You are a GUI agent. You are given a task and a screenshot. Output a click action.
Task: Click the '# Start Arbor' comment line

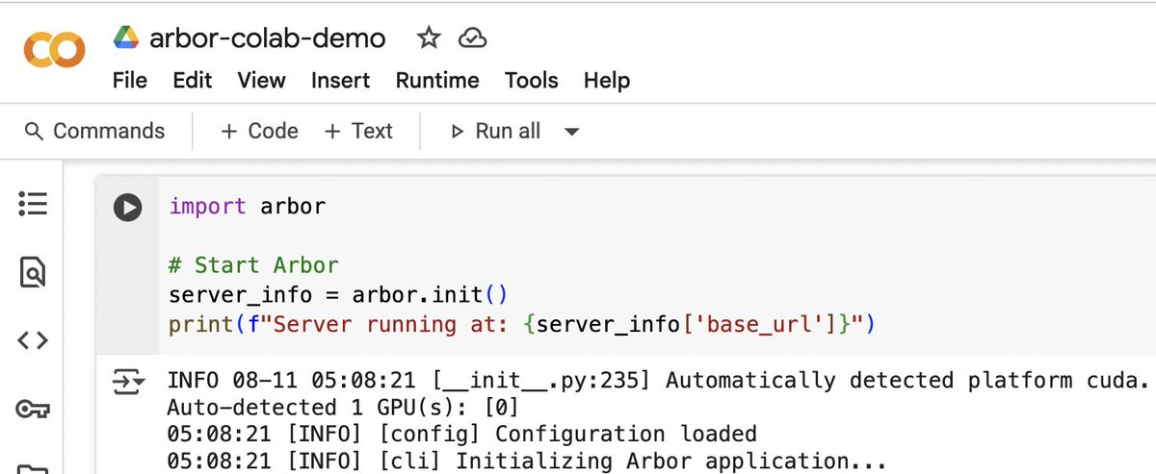click(253, 264)
